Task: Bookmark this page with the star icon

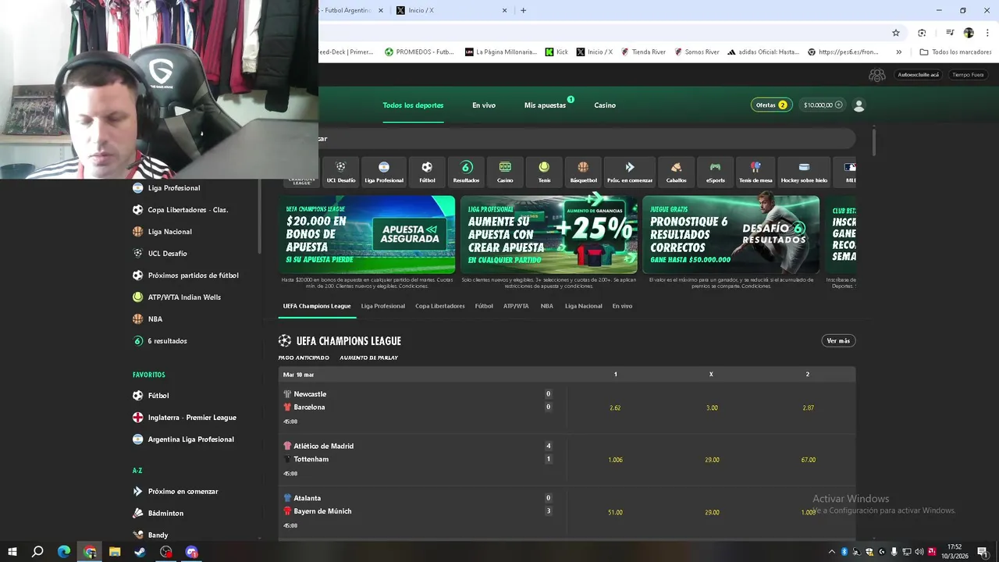Action: (x=896, y=33)
